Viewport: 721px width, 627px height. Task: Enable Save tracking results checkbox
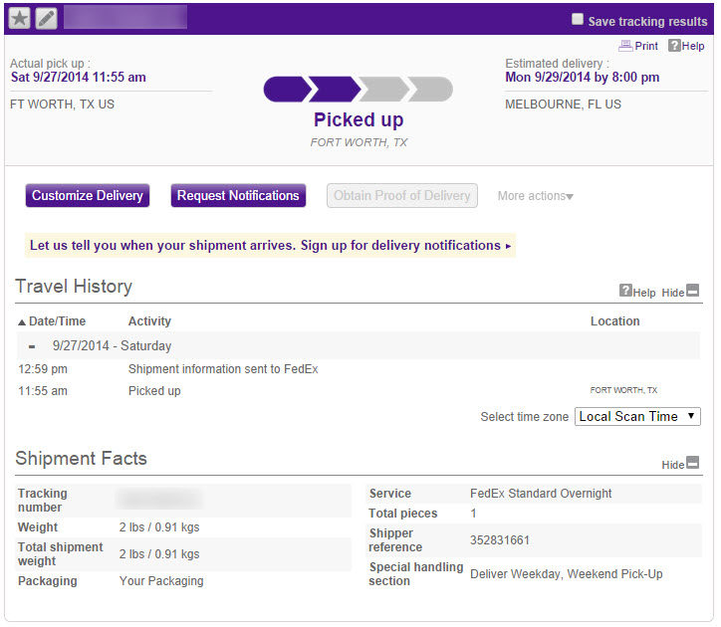(577, 19)
